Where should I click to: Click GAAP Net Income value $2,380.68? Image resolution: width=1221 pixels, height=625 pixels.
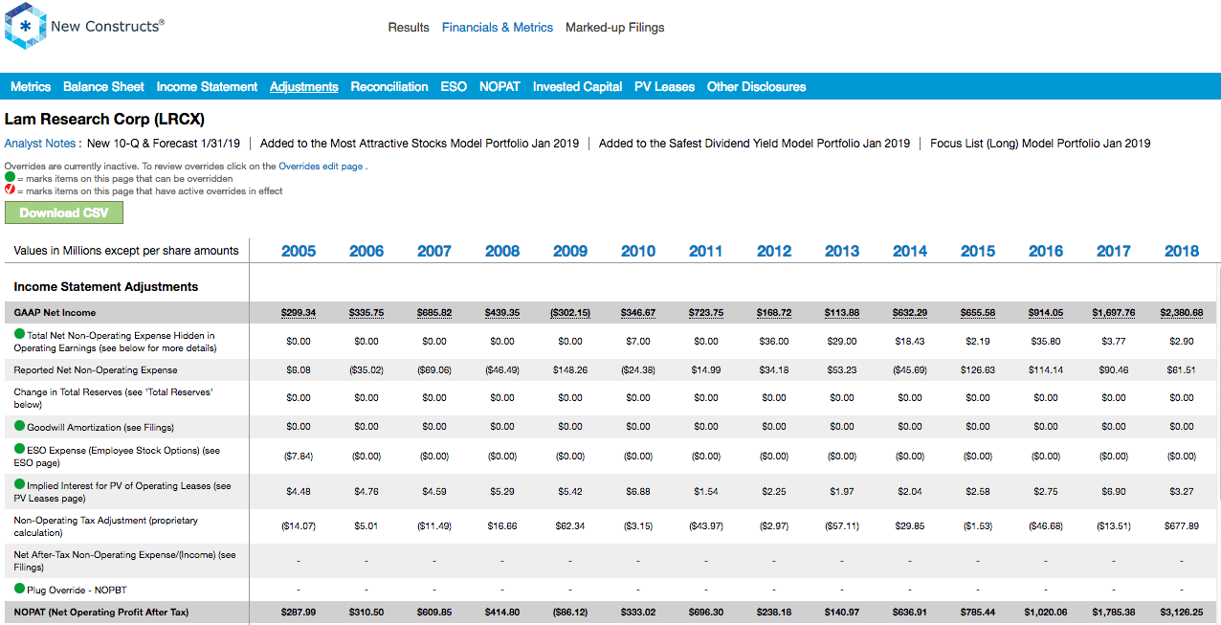(x=1182, y=313)
